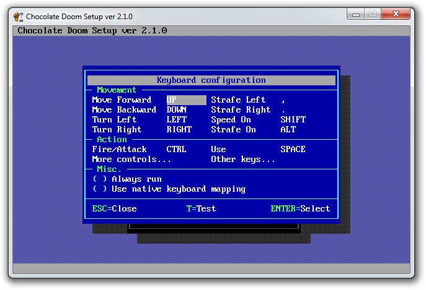The image size is (426, 290).
Task: Change the Strafe Left comma binding
Action: coord(283,100)
